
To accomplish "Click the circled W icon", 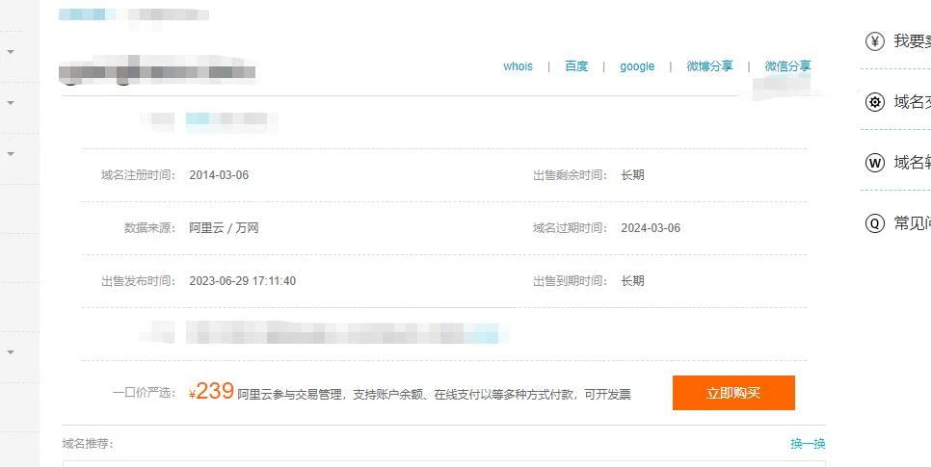I will tap(874, 163).
